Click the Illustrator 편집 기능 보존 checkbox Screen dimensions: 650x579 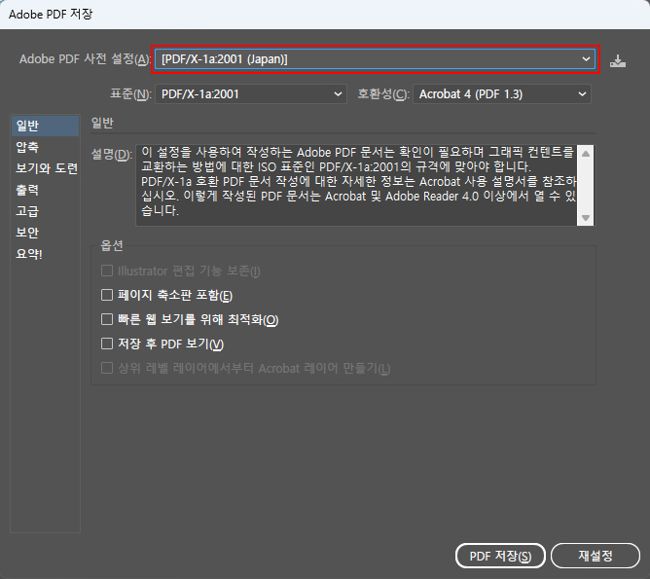tap(108, 271)
